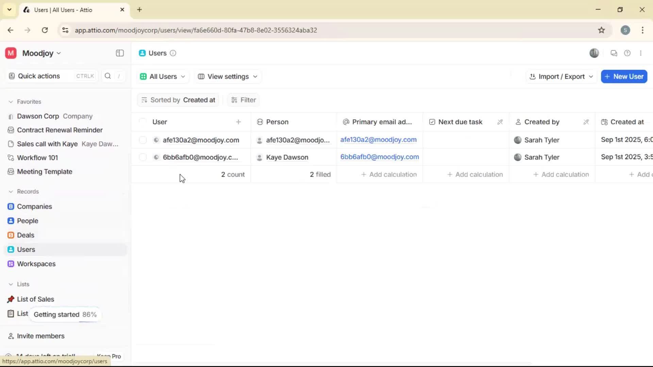Unpin the Next due task column

(x=500, y=122)
